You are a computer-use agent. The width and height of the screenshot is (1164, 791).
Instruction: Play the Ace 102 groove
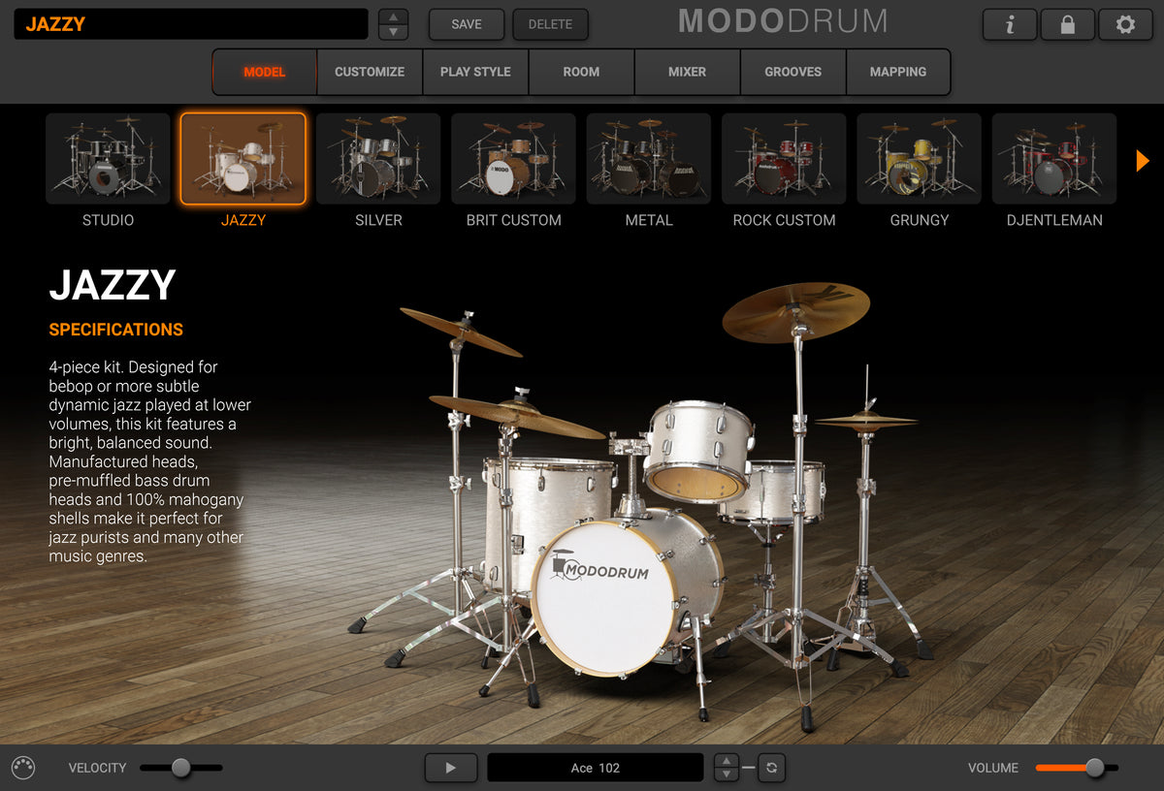pos(451,768)
